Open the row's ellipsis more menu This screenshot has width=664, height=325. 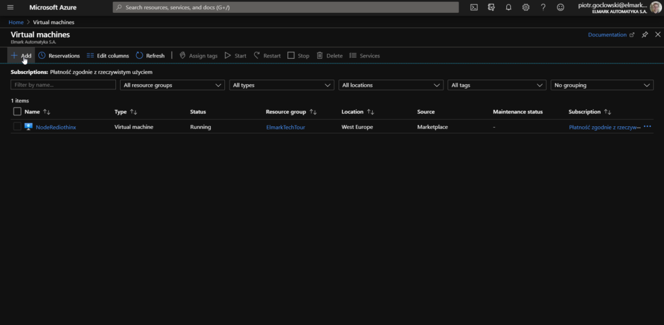[x=648, y=126]
